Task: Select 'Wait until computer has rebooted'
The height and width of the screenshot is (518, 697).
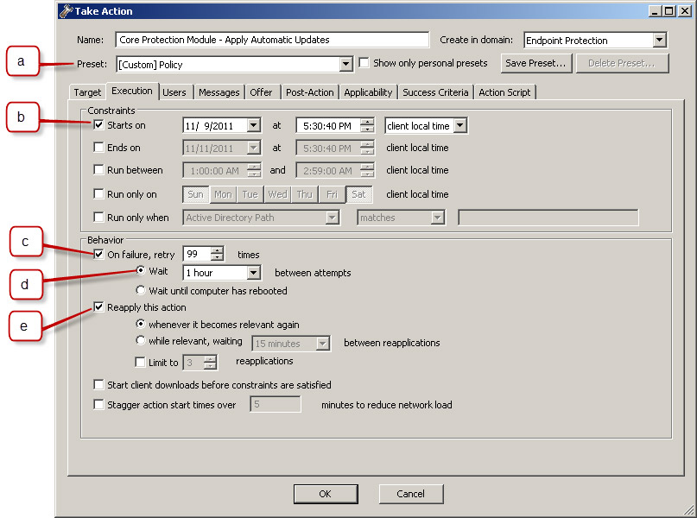Action: click(x=139, y=288)
